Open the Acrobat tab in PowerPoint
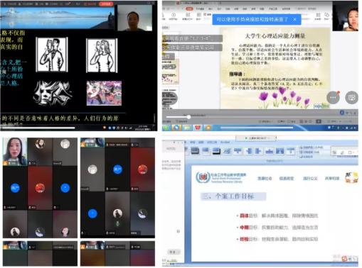The width and height of the screenshot is (362, 268). click(x=225, y=142)
